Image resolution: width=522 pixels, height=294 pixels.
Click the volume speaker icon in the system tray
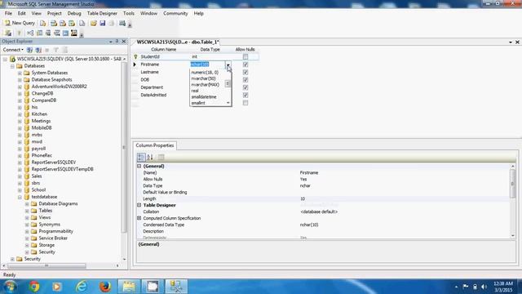[x=484, y=287]
